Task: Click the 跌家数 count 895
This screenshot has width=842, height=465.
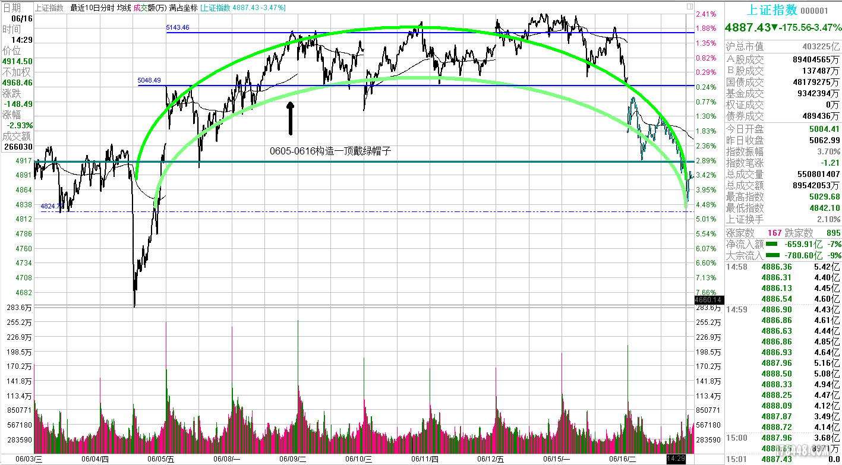Action: [832, 233]
